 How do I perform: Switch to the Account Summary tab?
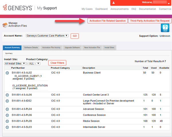(12, 48)
